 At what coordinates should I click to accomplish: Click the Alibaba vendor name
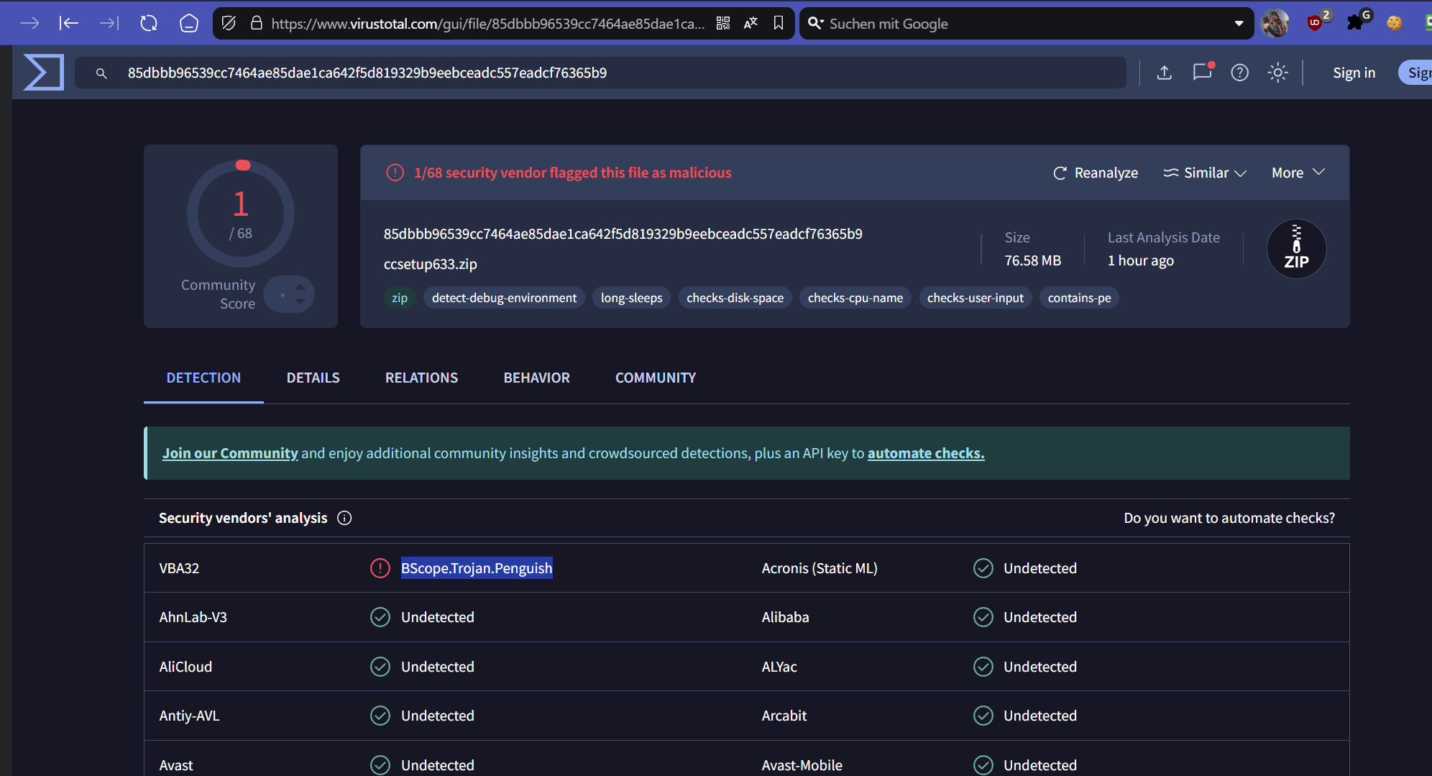[785, 617]
